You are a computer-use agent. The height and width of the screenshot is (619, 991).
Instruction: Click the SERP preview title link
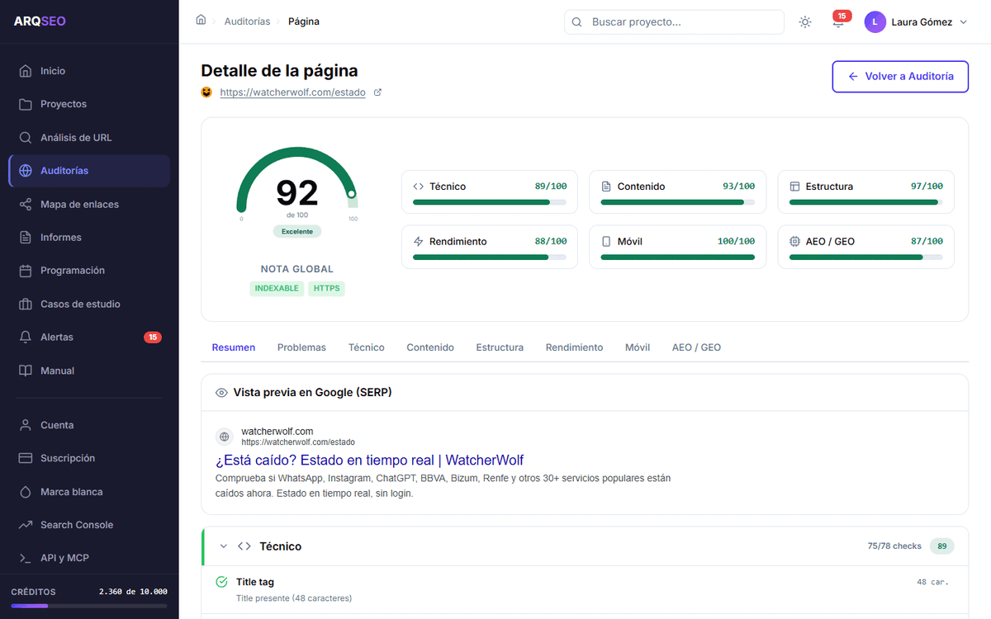click(369, 460)
